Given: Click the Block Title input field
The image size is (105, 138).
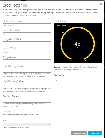Looking at the screenshot, I should [27, 25].
